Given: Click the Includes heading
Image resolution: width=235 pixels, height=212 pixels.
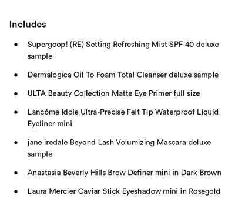Looking at the screenshot, I should point(28,24).
